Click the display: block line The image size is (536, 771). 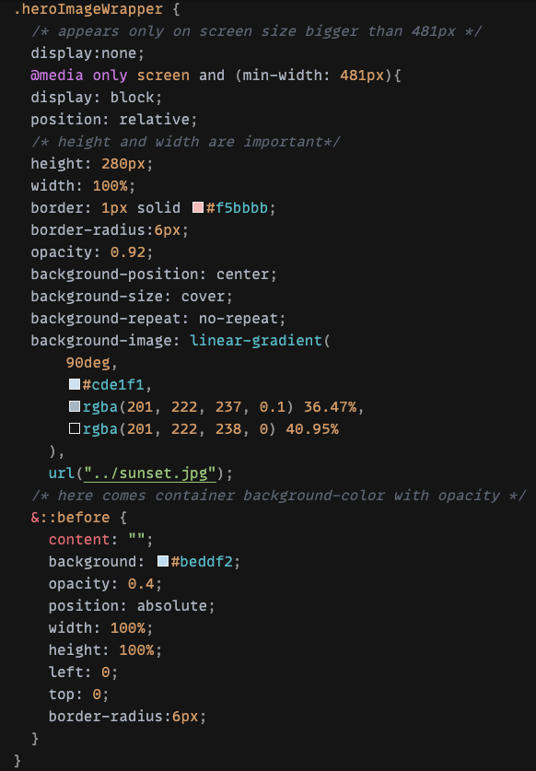97,98
